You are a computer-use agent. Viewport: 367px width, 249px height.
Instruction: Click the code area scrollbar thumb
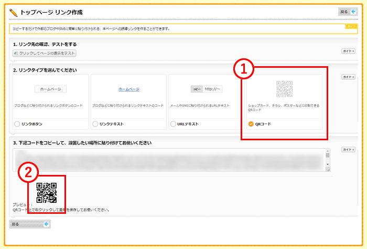point(328,155)
